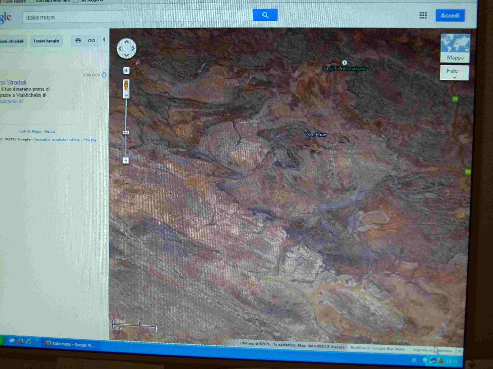Open the 'I miei luoghi' tab
The image size is (493, 369).
pyautogui.click(x=47, y=41)
